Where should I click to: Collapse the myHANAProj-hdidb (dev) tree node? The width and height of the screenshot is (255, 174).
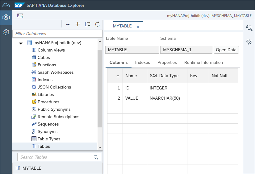pyautogui.click(x=21, y=43)
